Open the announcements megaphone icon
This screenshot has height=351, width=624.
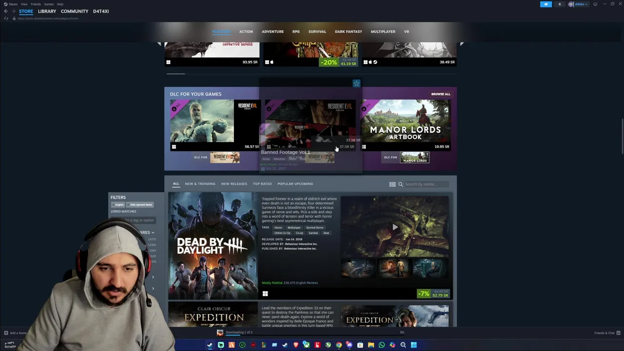pos(546,4)
